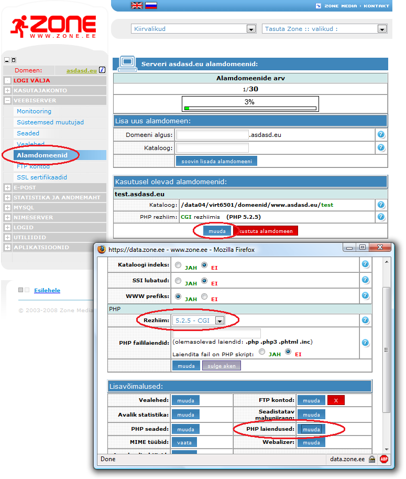
Task: Open help for PHP rezhiim row
Action: point(381,217)
